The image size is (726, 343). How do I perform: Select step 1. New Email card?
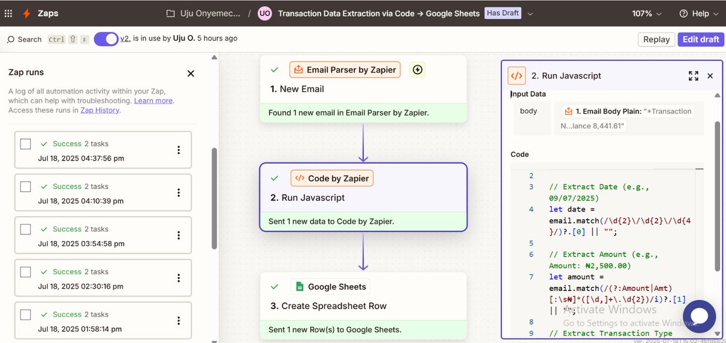tap(363, 89)
